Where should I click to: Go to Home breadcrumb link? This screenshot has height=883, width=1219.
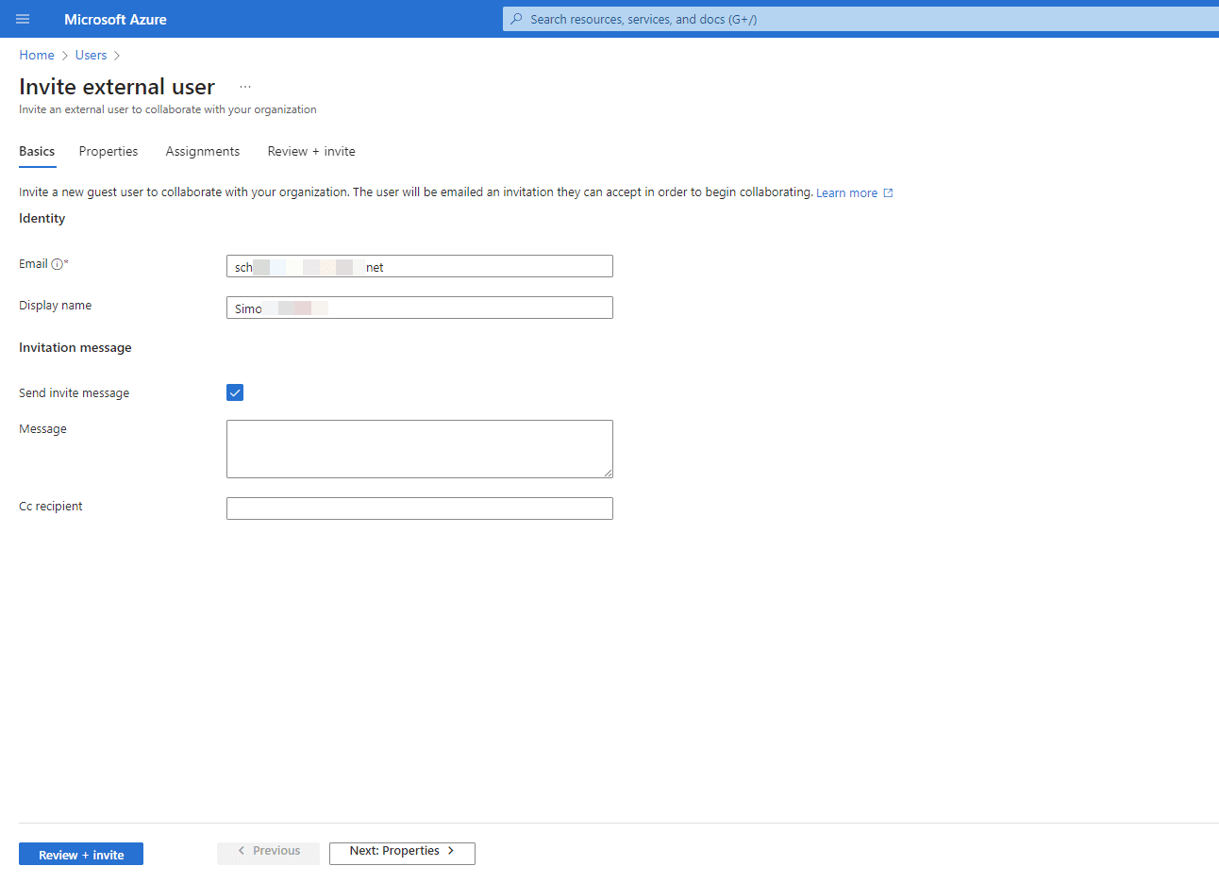click(x=37, y=56)
